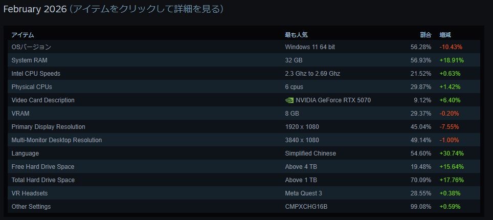Click the NVIDIA logo icon
Image resolution: width=493 pixels, height=220 pixels.
tap(289, 100)
